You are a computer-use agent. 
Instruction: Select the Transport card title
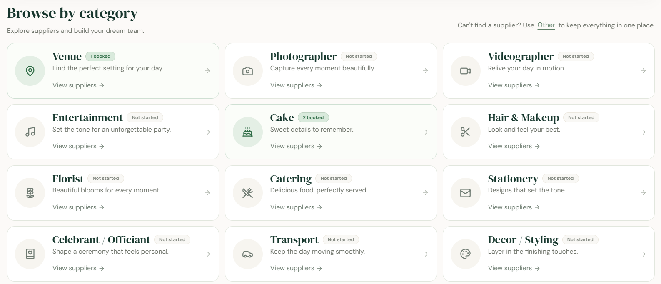coord(294,240)
